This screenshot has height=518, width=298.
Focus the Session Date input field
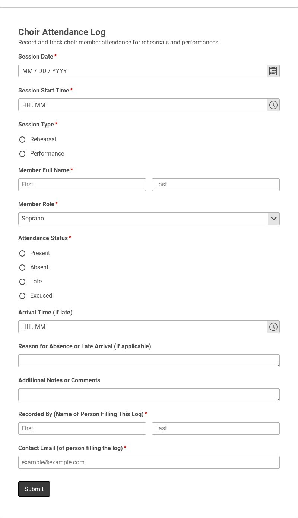pyautogui.click(x=143, y=71)
